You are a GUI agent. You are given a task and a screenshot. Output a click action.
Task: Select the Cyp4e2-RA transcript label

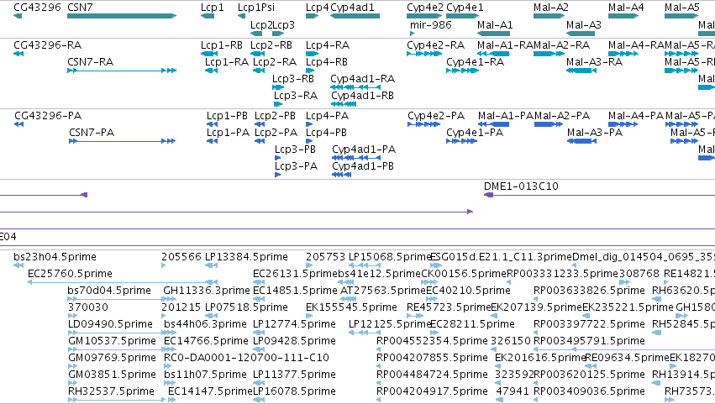pos(436,45)
